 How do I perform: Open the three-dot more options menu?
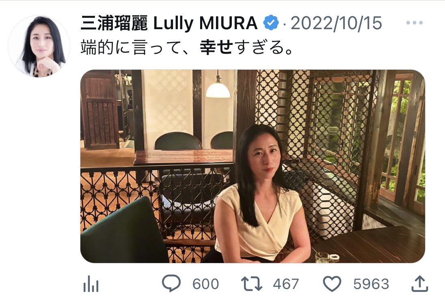point(415,23)
